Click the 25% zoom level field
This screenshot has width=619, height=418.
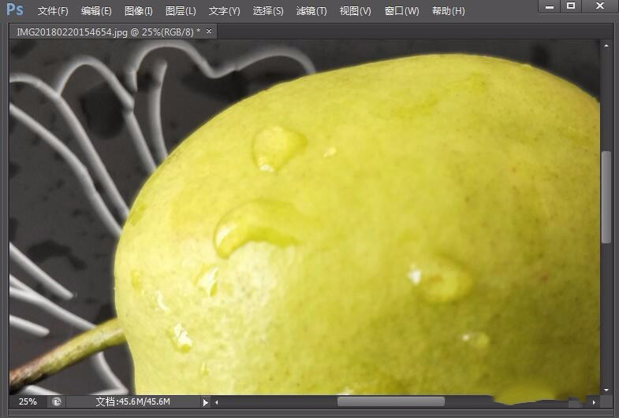28,401
